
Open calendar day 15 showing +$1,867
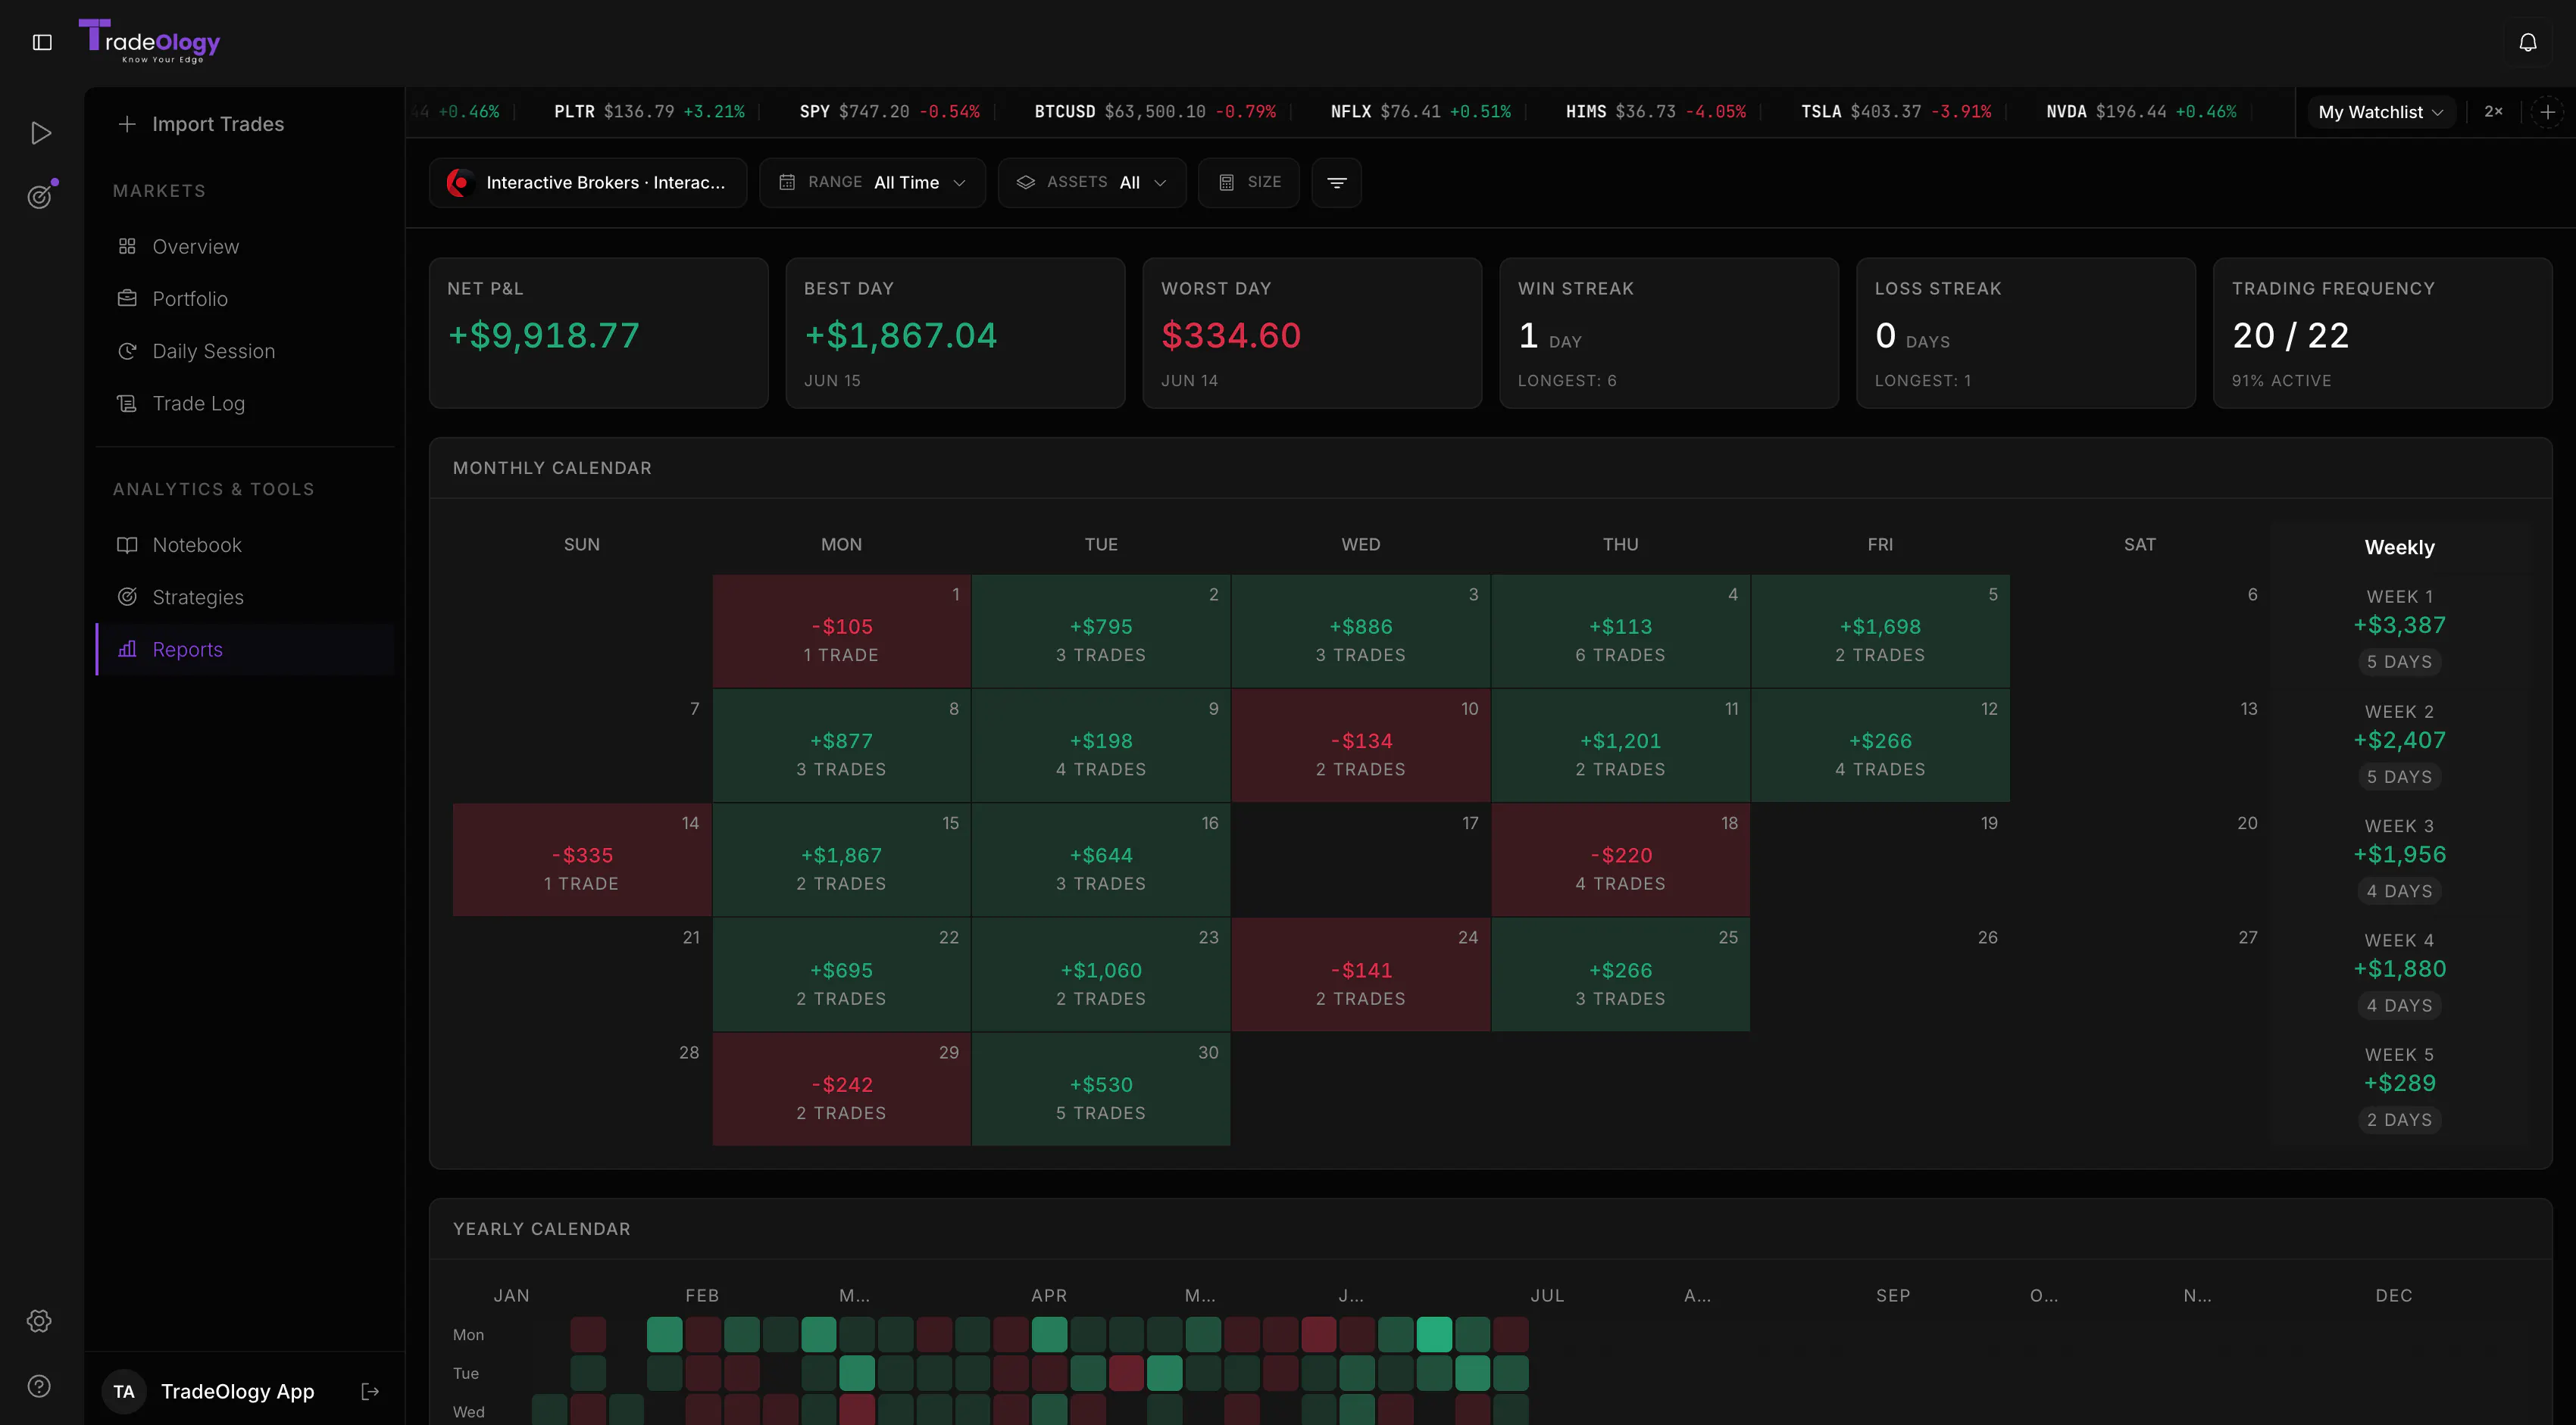click(x=841, y=859)
